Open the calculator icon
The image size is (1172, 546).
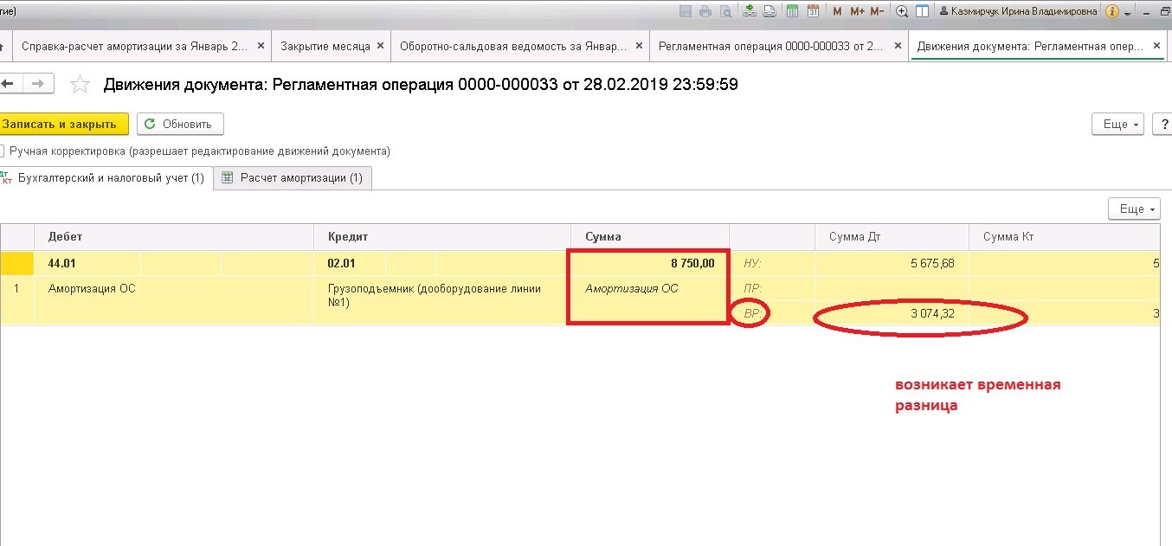coord(792,11)
